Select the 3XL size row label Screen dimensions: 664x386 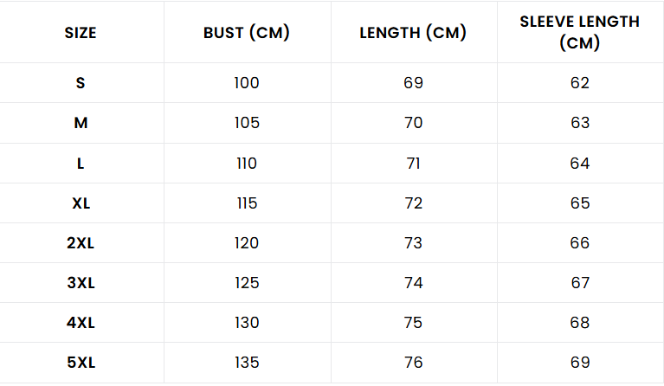pyautogui.click(x=81, y=283)
